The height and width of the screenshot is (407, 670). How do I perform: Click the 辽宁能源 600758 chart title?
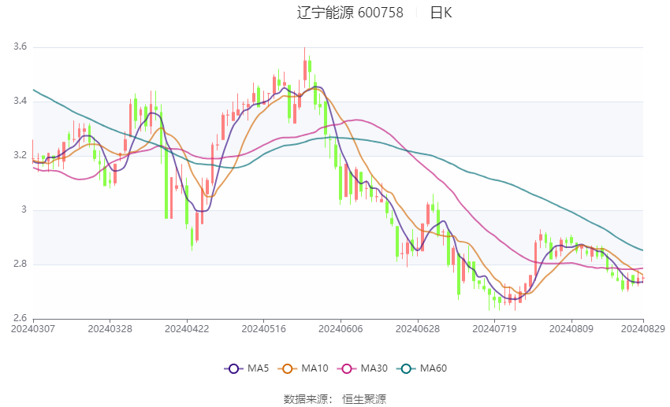click(350, 13)
